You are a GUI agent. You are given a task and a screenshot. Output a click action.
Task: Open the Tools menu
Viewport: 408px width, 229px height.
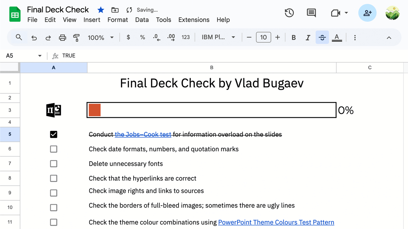[x=164, y=20]
